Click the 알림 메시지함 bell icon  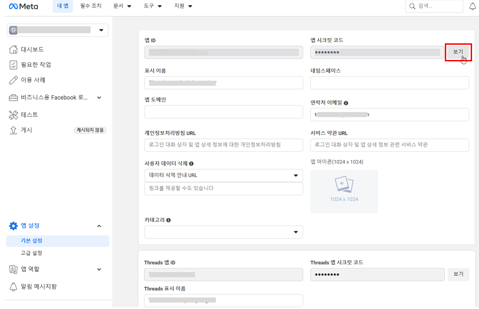click(x=13, y=287)
